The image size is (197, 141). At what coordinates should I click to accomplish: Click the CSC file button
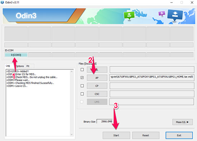tap(97, 94)
